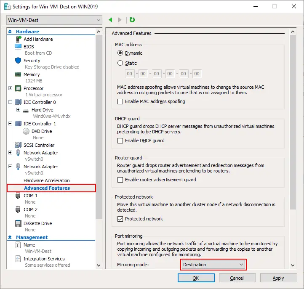Expand the Processor tree node

tap(11, 88)
